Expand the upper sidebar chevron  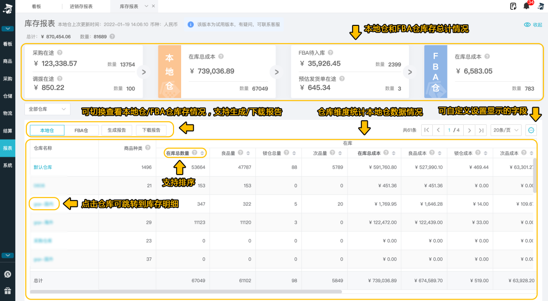pyautogui.click(x=8, y=28)
